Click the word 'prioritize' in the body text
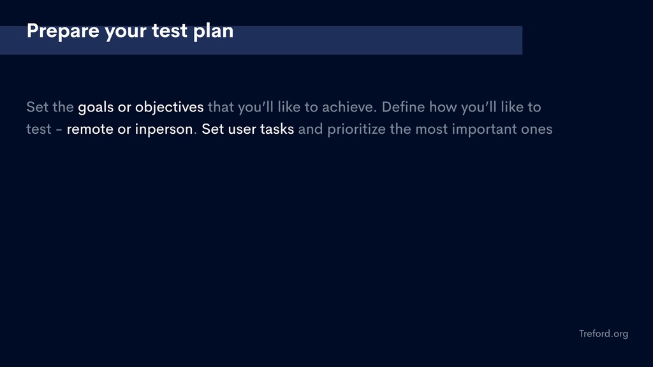 coord(356,129)
